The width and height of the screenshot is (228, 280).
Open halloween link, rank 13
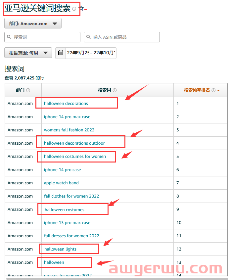[x=54, y=262]
